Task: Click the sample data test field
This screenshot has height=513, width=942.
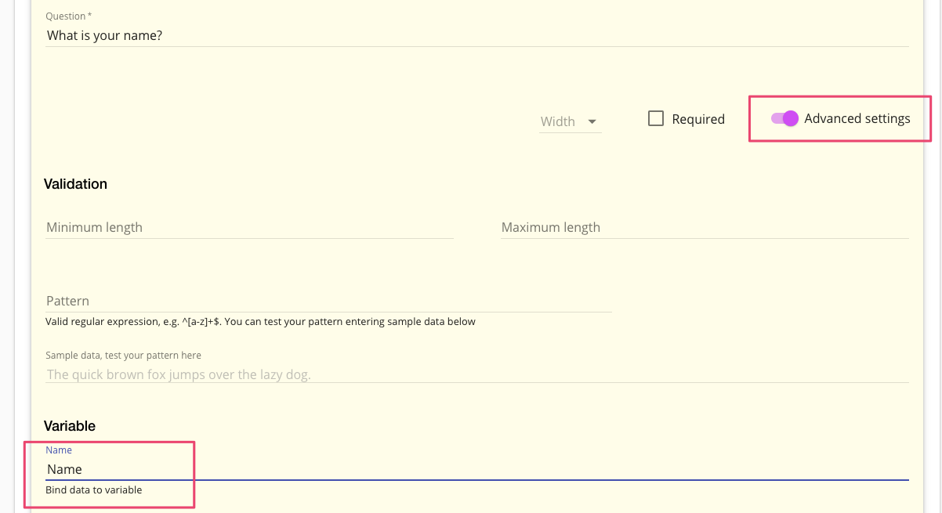Action: point(476,374)
